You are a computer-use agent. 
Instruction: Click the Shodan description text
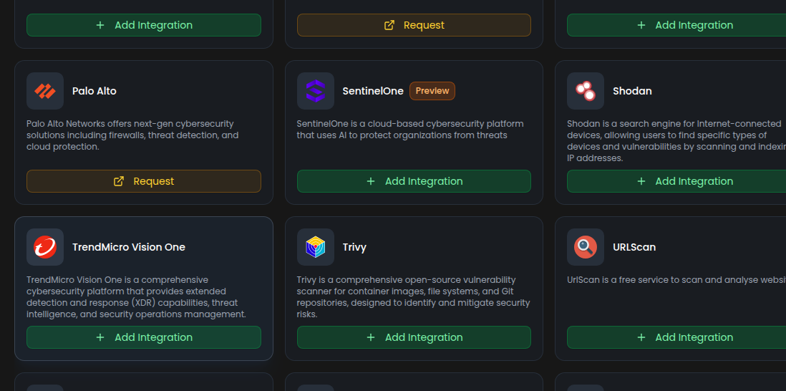click(x=673, y=140)
